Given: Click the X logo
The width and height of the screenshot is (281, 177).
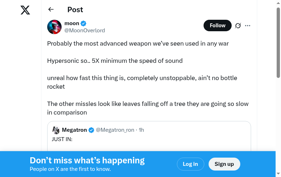Looking at the screenshot, I should (x=25, y=10).
